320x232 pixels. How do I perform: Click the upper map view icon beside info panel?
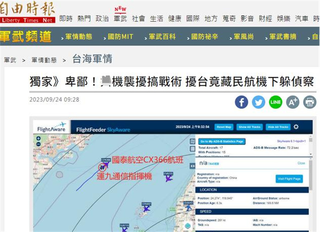pyautogui.click(x=192, y=141)
